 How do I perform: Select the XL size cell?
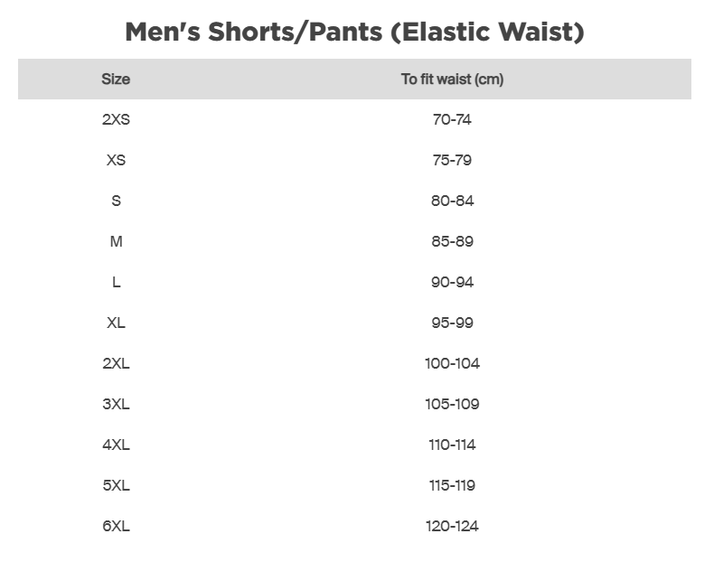point(116,323)
